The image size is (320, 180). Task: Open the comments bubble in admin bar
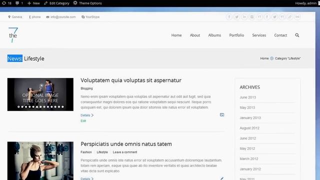[x=19, y=3]
